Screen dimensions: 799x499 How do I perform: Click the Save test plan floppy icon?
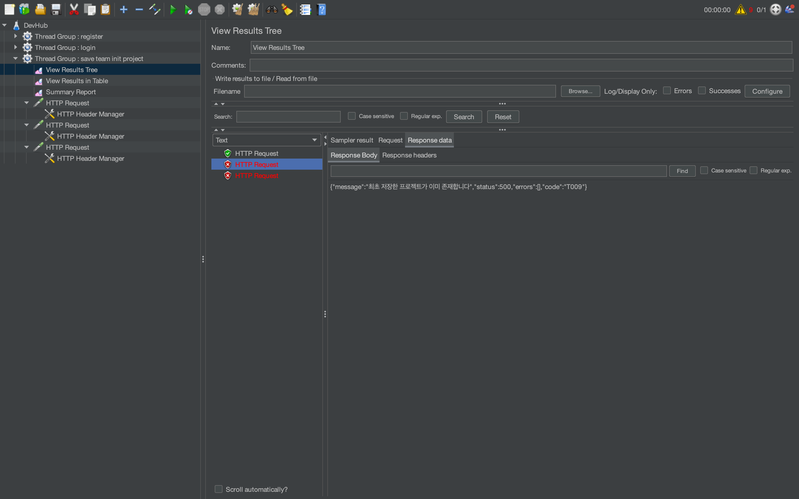[56, 10]
